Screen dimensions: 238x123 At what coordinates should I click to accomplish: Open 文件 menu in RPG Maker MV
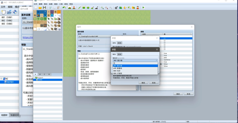coord(35,4)
